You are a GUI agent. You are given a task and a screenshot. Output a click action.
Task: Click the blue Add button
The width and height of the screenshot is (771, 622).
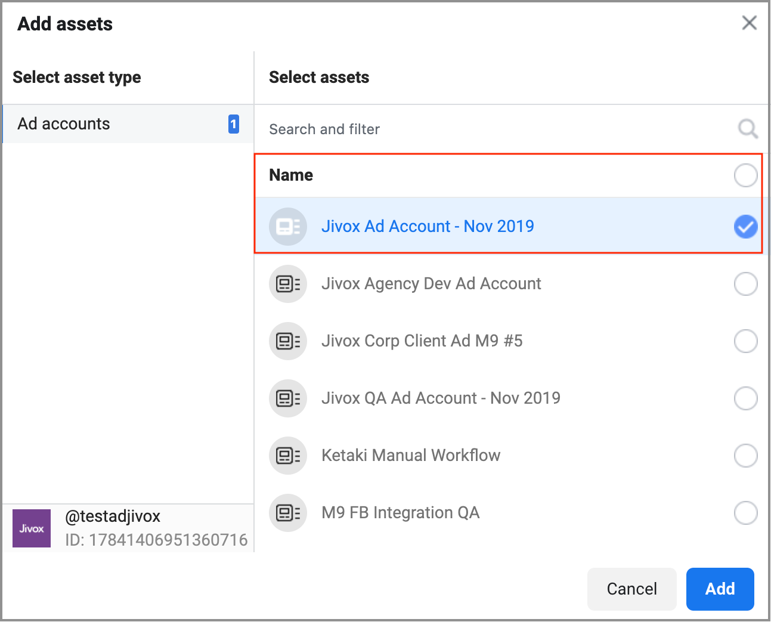coord(720,589)
